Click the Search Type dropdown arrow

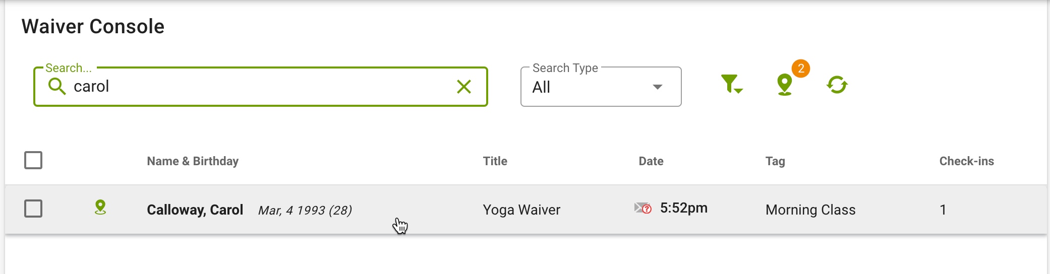click(x=658, y=87)
